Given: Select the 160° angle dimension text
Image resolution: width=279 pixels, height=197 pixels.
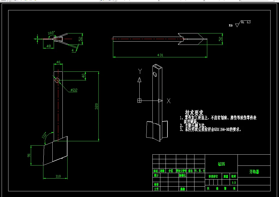Looking at the screenshot, I should click(x=52, y=33).
